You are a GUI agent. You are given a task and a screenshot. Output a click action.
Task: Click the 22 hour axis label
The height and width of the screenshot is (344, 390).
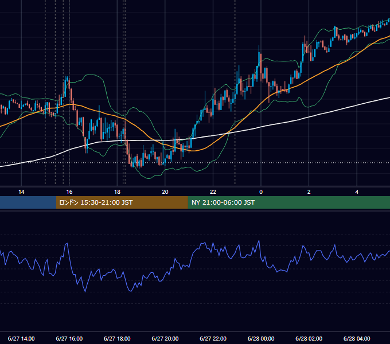213,192
